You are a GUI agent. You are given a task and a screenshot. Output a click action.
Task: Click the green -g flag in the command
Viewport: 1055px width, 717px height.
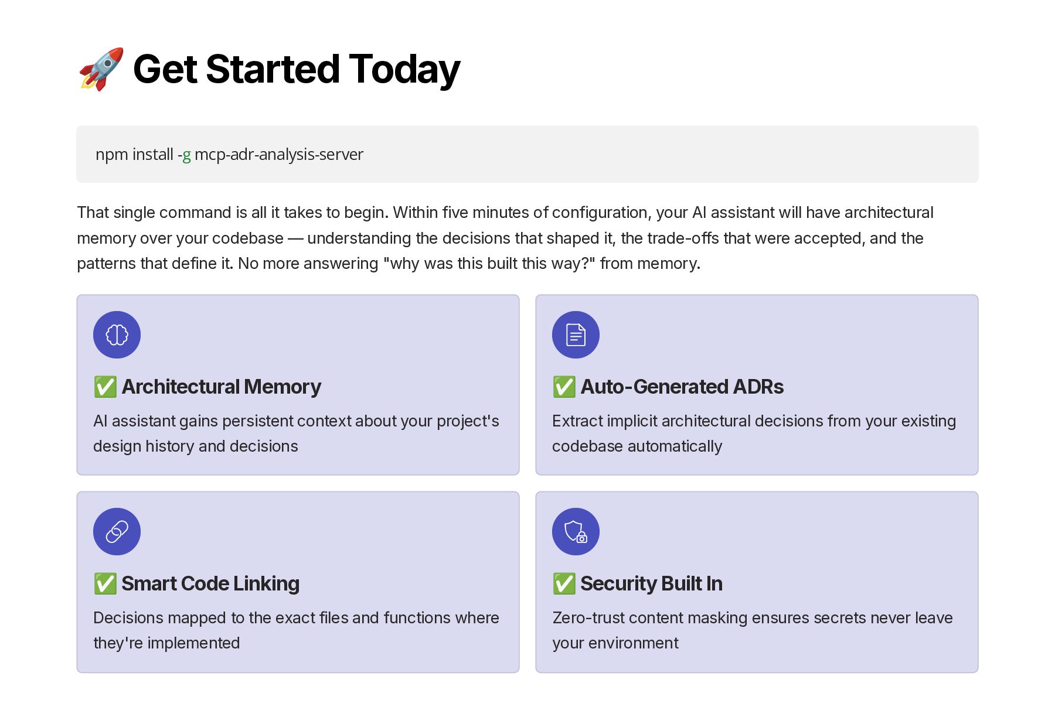(x=185, y=155)
